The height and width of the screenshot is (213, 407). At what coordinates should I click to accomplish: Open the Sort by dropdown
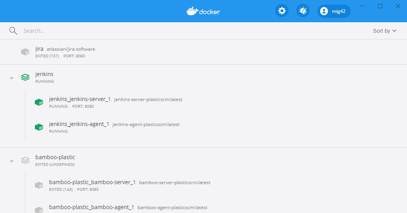point(384,31)
